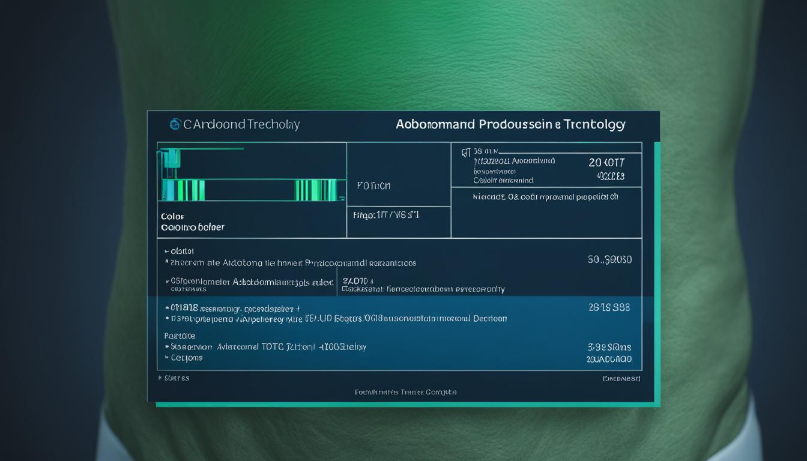Click the circular logo beside "C Ardoond Trecholy"
The image size is (807, 461).
pos(175,124)
